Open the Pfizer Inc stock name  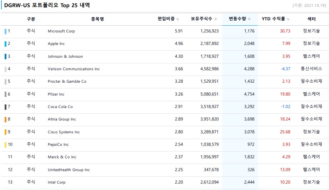[56, 94]
